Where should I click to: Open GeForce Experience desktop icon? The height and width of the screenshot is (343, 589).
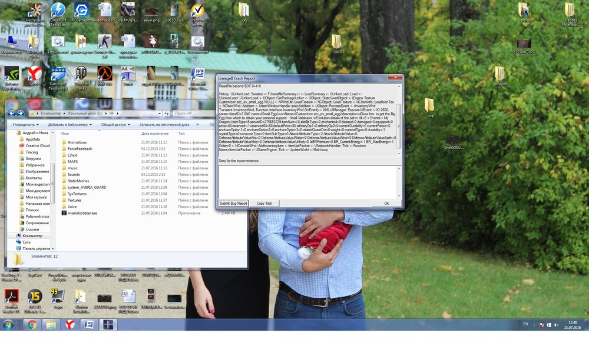point(11,74)
